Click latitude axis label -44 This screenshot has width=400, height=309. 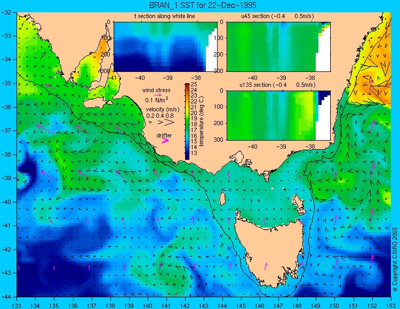pyautogui.click(x=6, y=297)
